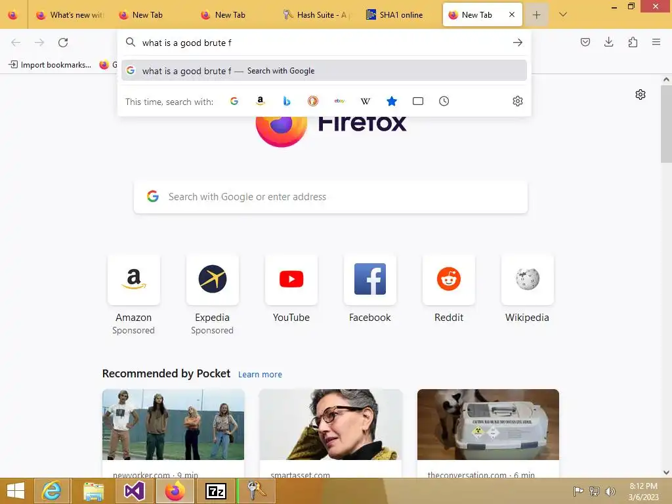Open the keys app in taskbar
The width and height of the screenshot is (672, 504).
pyautogui.click(x=257, y=491)
